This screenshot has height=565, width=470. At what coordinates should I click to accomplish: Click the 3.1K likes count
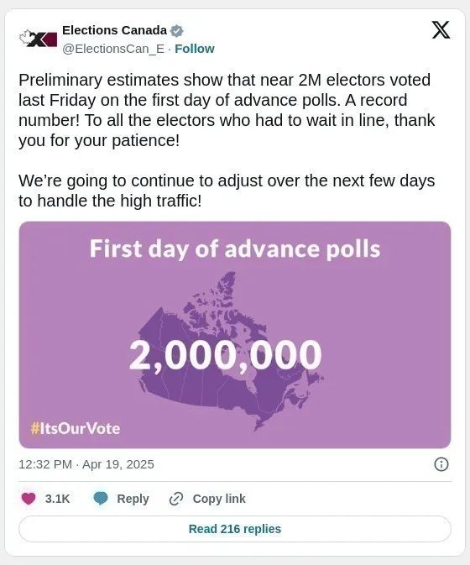tap(58, 499)
